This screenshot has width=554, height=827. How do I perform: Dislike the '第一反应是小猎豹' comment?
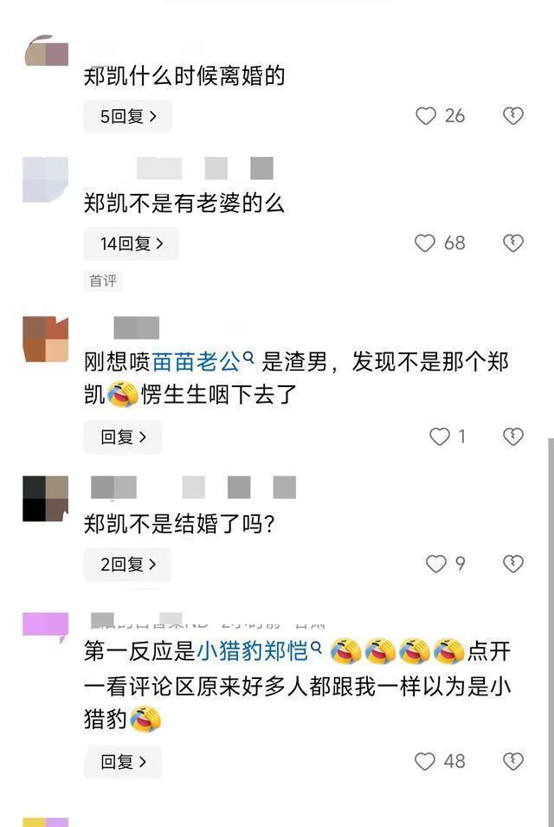(513, 761)
